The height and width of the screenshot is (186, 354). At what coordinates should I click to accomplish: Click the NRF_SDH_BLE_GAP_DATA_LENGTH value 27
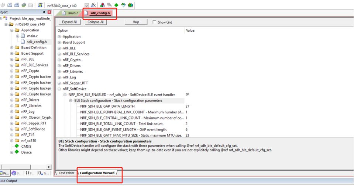pyautogui.click(x=188, y=106)
